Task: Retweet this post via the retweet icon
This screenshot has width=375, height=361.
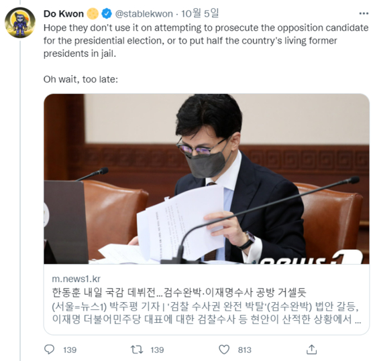Action: (137, 350)
